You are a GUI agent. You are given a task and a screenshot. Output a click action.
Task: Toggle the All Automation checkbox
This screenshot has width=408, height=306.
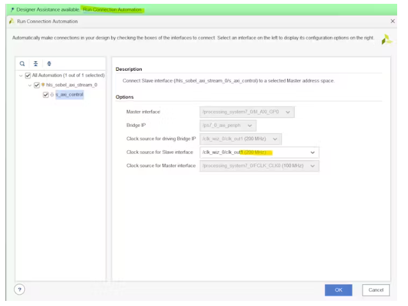[x=28, y=75]
